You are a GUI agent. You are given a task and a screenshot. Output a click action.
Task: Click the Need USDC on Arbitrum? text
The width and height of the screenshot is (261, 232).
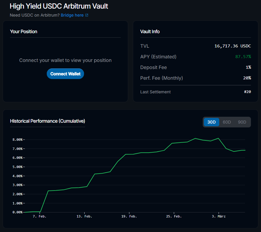(x=35, y=15)
